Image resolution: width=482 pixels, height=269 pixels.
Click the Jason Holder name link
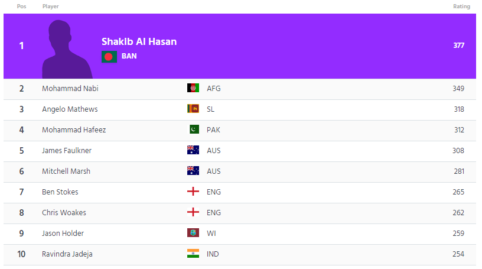(x=63, y=234)
